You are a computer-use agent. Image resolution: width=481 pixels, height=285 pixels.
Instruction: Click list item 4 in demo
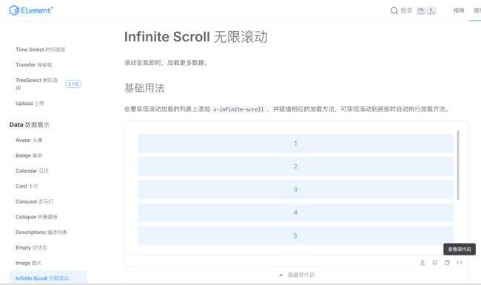[x=295, y=213]
